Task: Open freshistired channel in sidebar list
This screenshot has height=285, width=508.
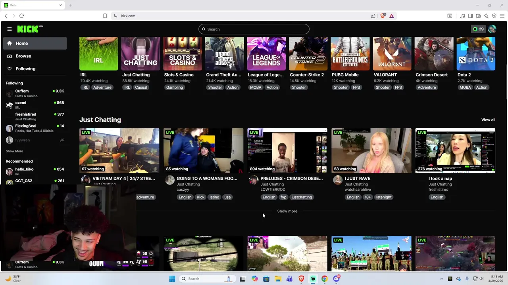Action: point(35,116)
